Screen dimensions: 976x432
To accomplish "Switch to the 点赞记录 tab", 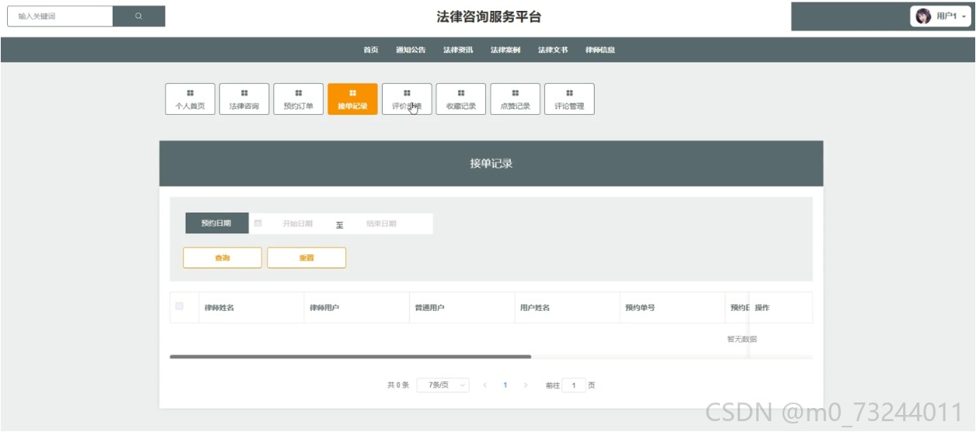I will pyautogui.click(x=515, y=99).
